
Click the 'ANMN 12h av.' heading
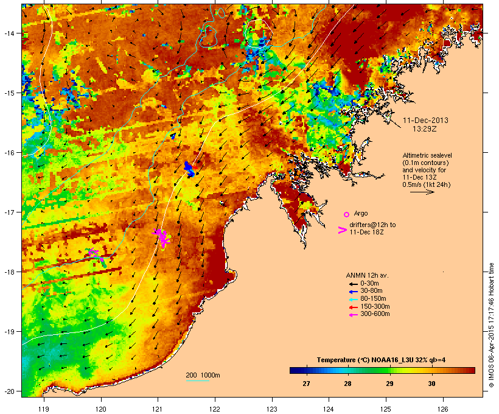(367, 275)
